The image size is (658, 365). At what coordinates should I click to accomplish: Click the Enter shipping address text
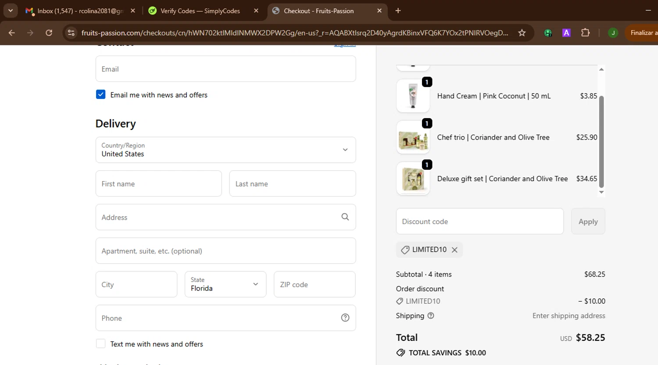pyautogui.click(x=569, y=316)
